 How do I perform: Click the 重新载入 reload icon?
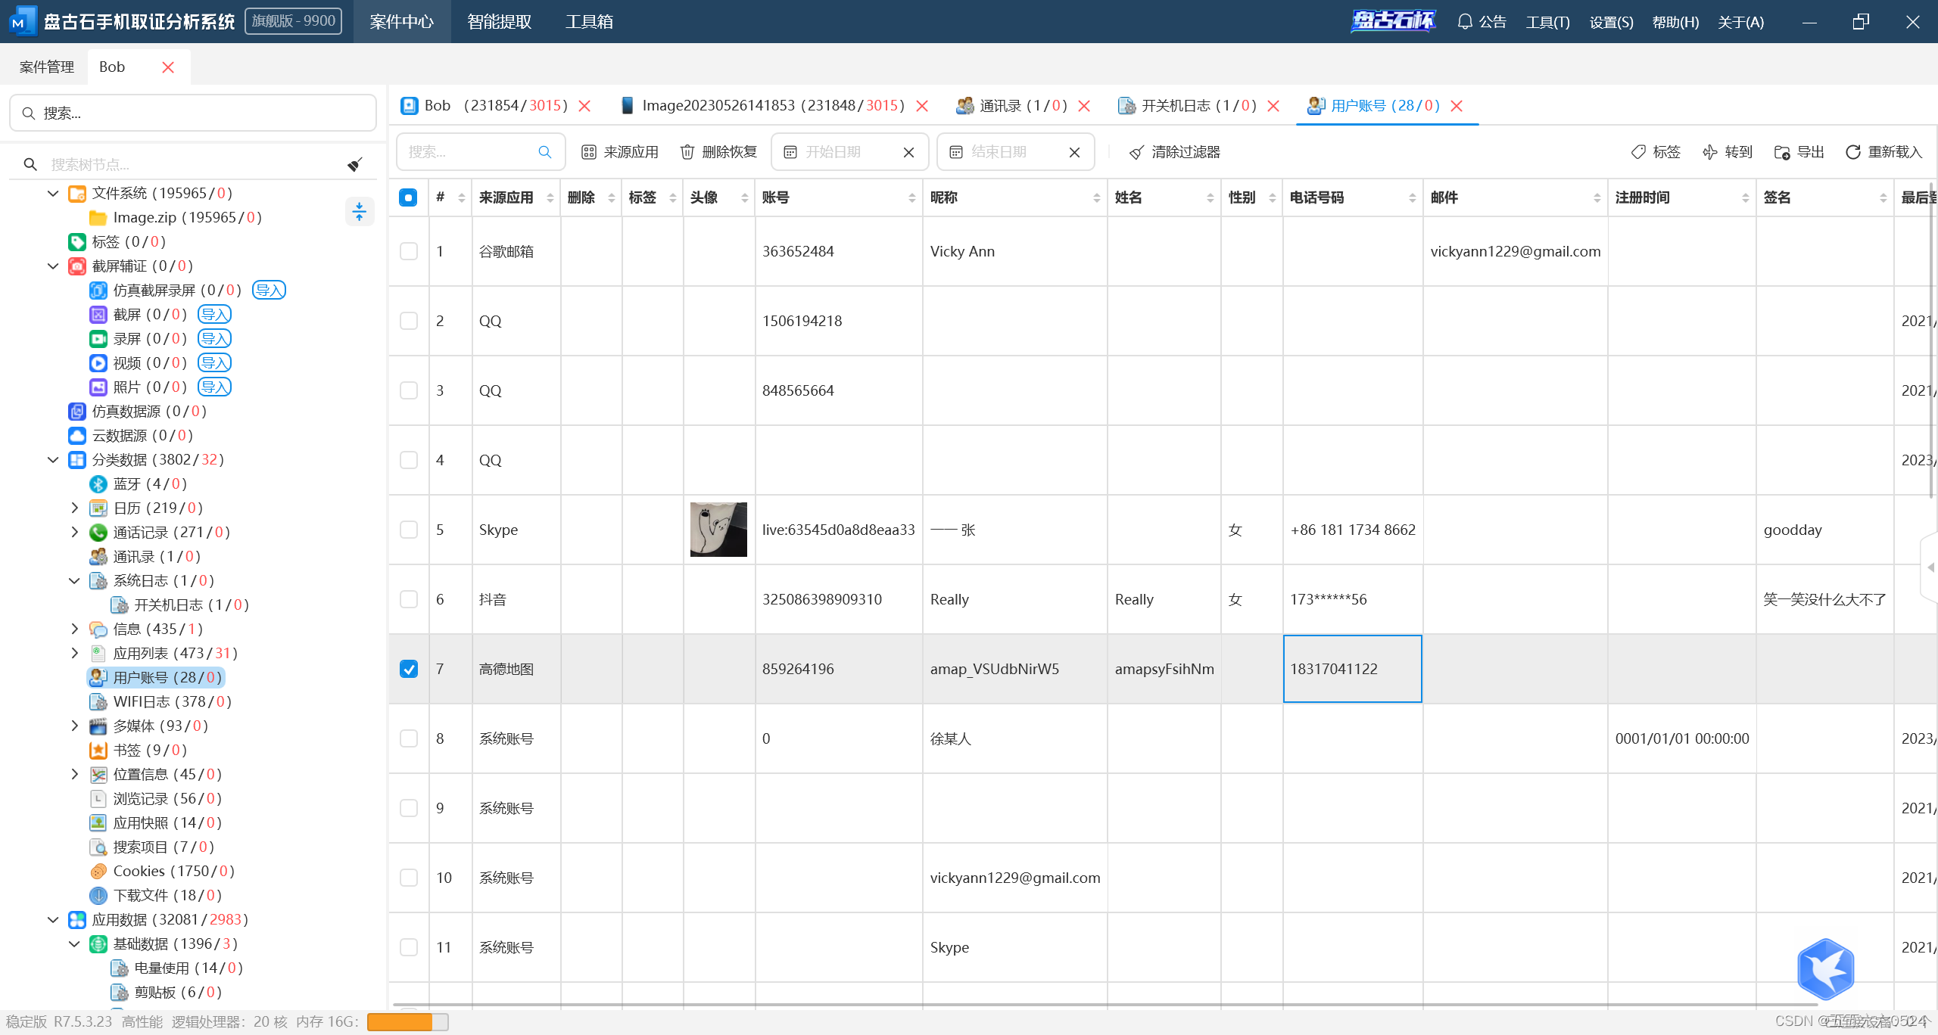pos(1852,152)
